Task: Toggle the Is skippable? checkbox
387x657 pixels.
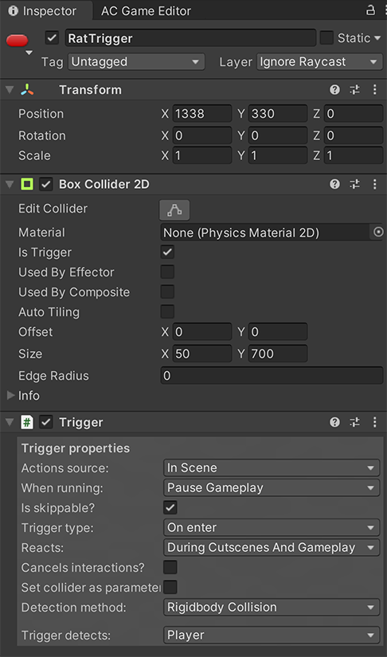Action: point(170,507)
